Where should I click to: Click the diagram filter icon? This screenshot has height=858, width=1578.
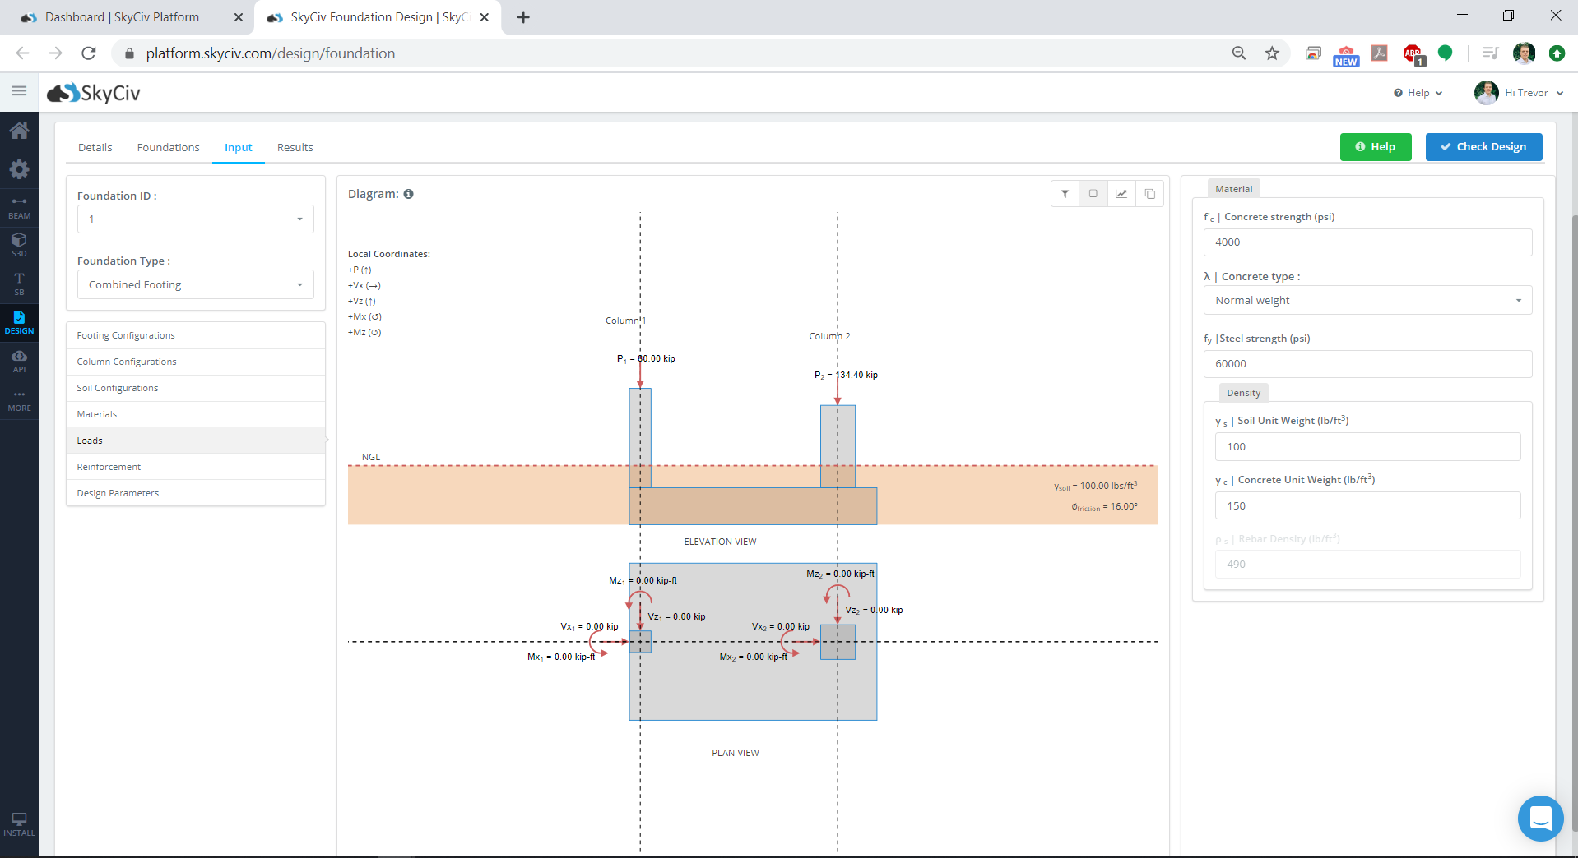point(1065,194)
